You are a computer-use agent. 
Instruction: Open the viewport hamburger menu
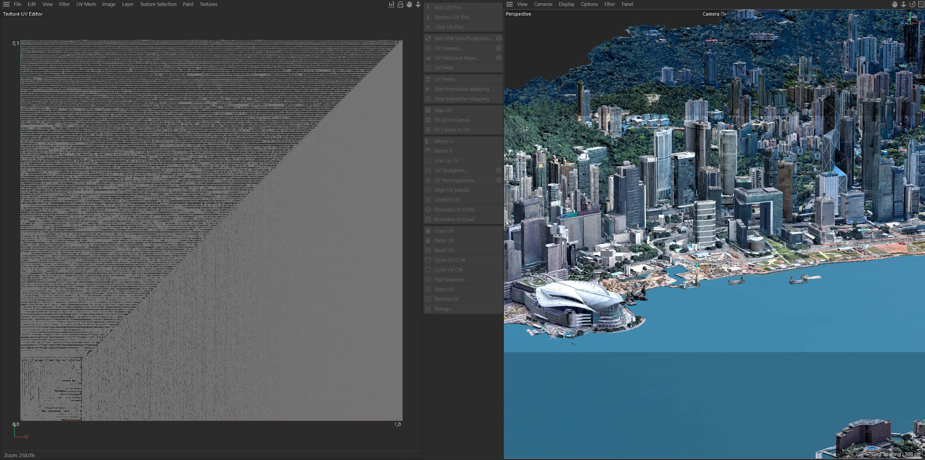[x=509, y=4]
